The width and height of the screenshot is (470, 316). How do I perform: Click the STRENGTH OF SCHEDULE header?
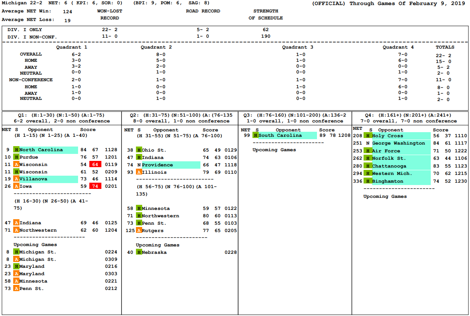(266, 15)
